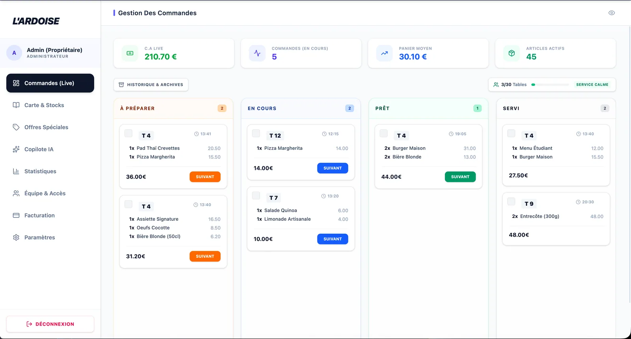Open the Copilote IA page
631x339 pixels.
click(x=50, y=149)
